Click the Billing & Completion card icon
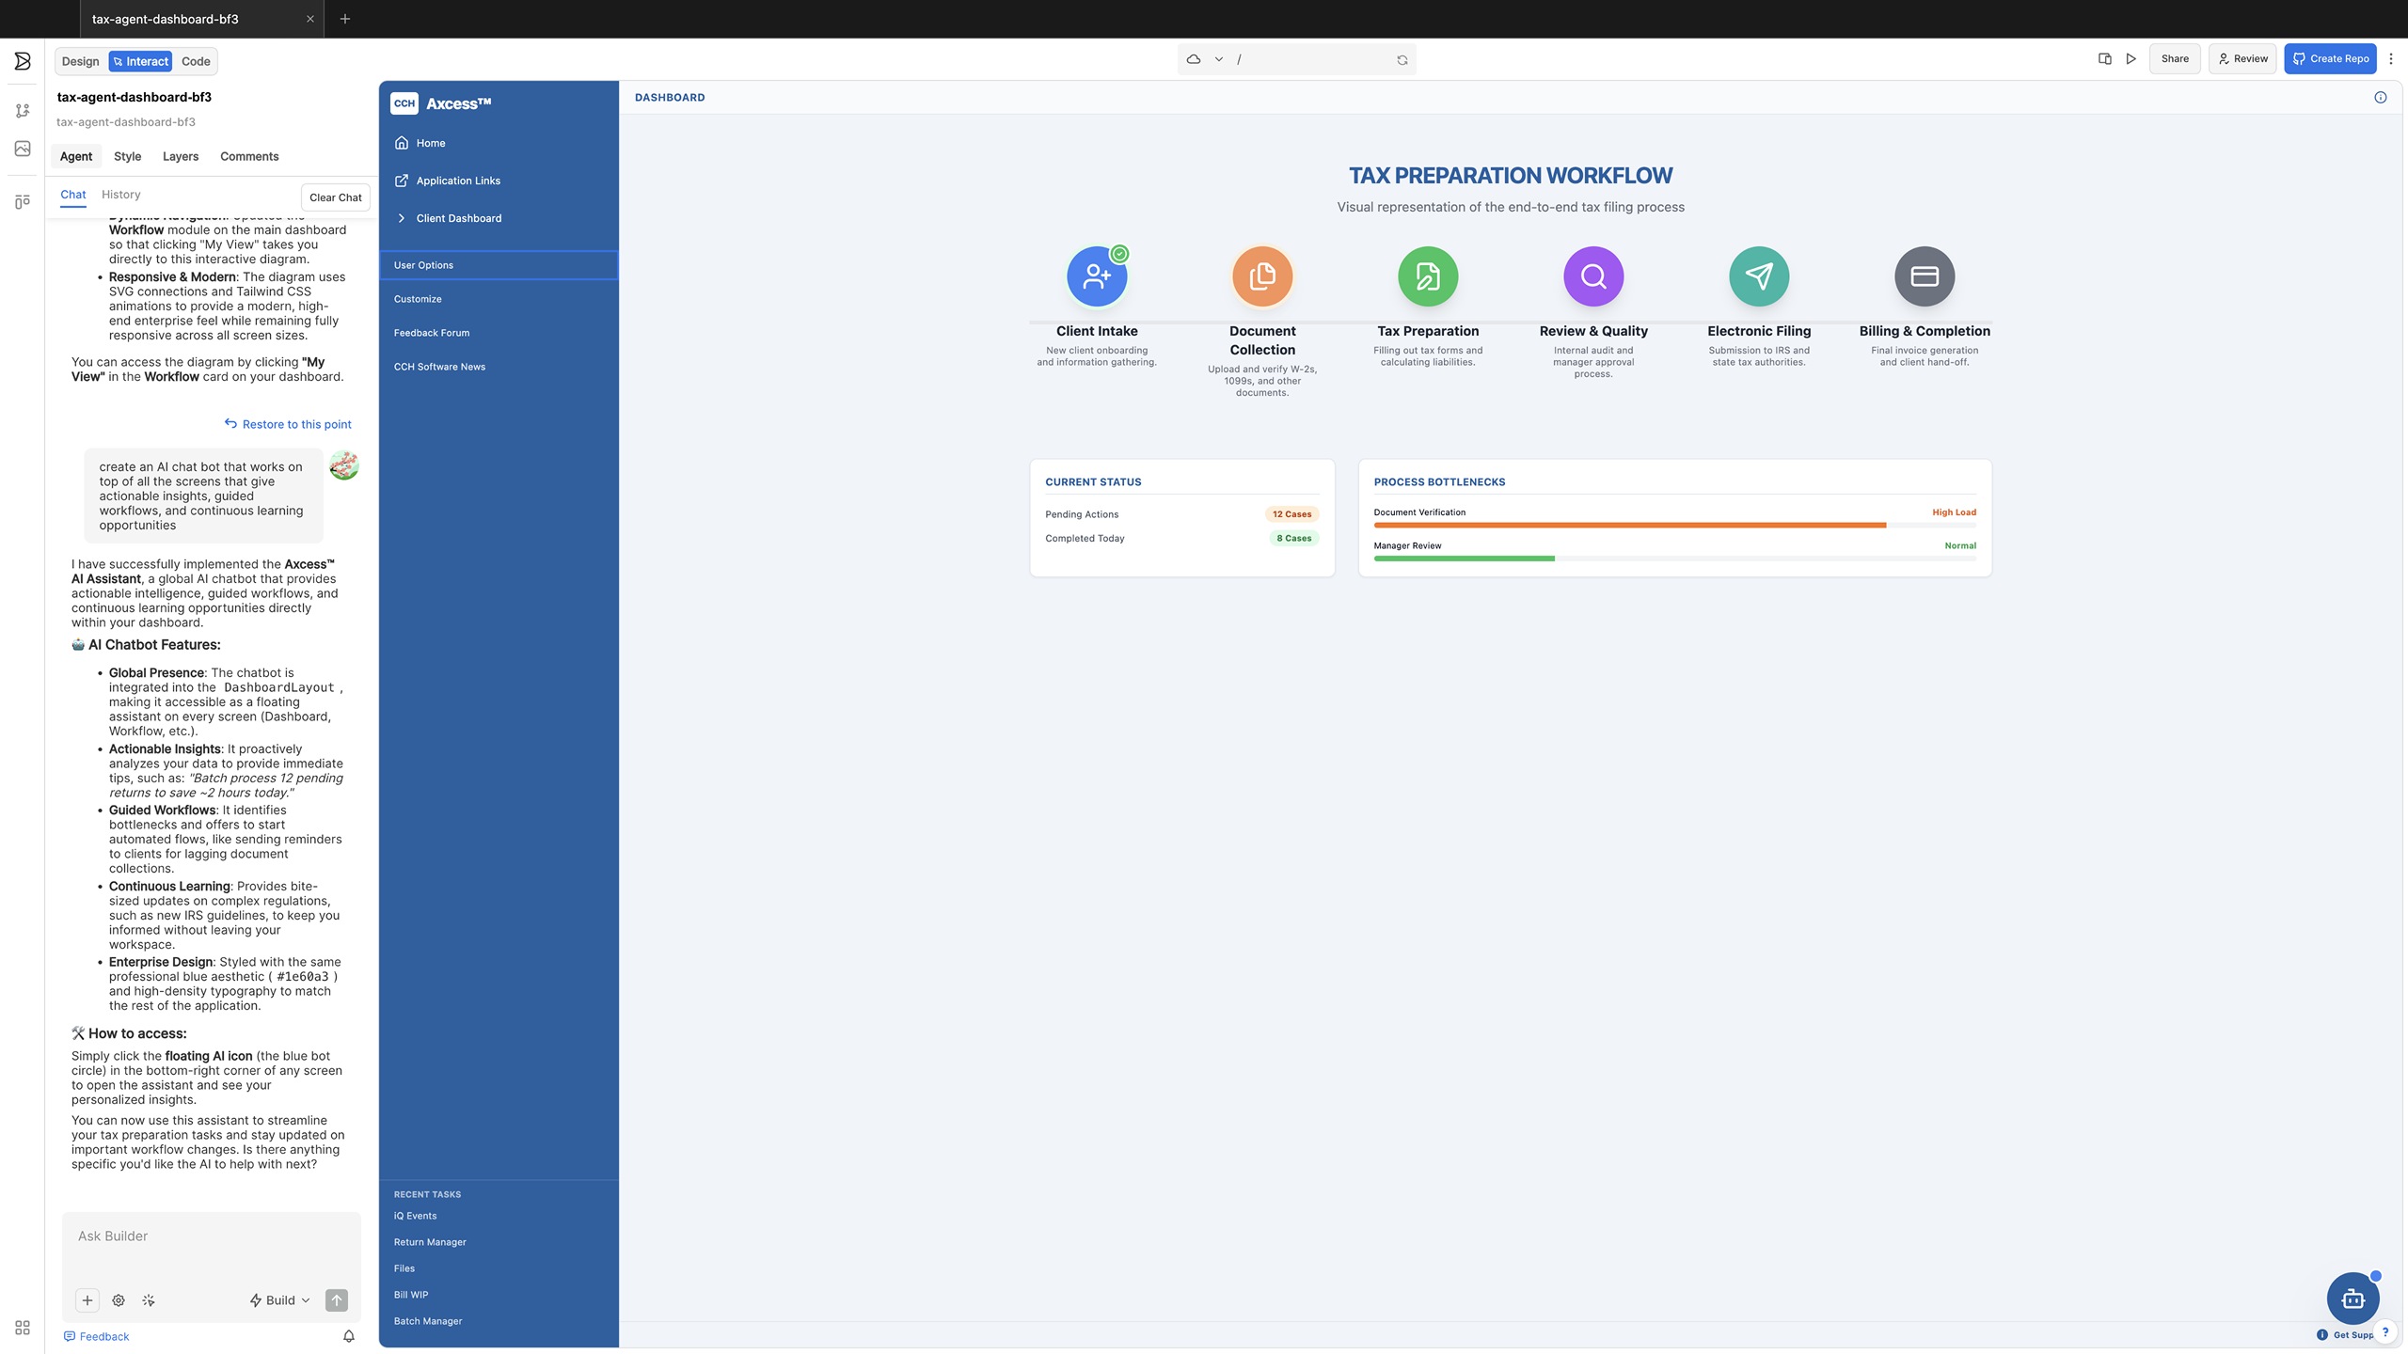Viewport: 2408px width, 1354px height. [x=1924, y=276]
